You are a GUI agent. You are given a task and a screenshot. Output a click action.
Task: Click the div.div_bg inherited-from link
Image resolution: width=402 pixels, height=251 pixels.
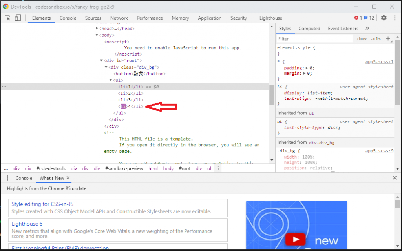tap(322, 143)
